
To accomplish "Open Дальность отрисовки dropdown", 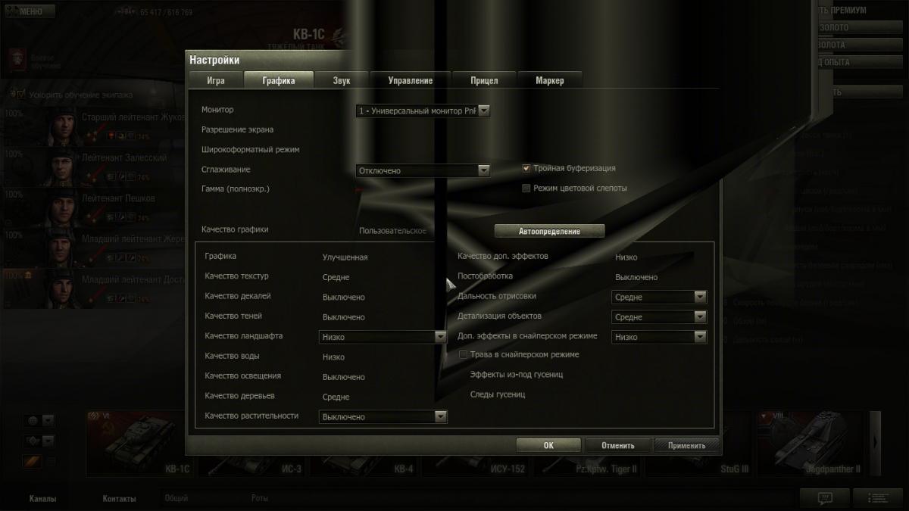I will (x=659, y=298).
